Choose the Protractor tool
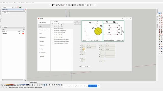This screenshot has height=91, width=163. 160,39
